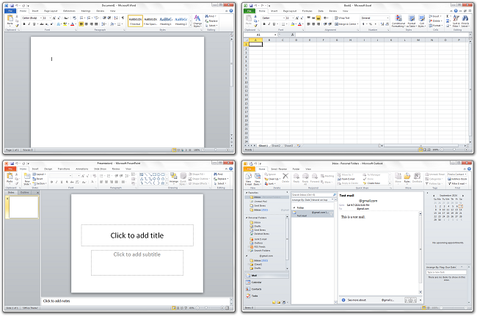Click the Rules icon in Outlook ribbon

click(407, 178)
